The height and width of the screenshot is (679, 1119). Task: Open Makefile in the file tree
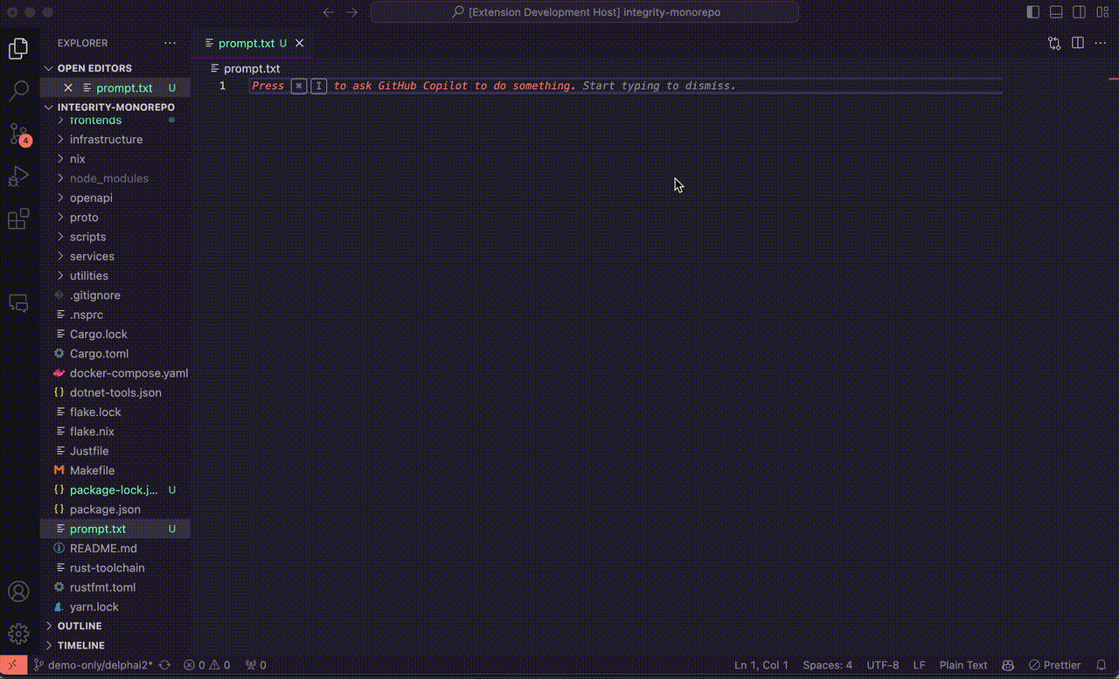(115, 470)
